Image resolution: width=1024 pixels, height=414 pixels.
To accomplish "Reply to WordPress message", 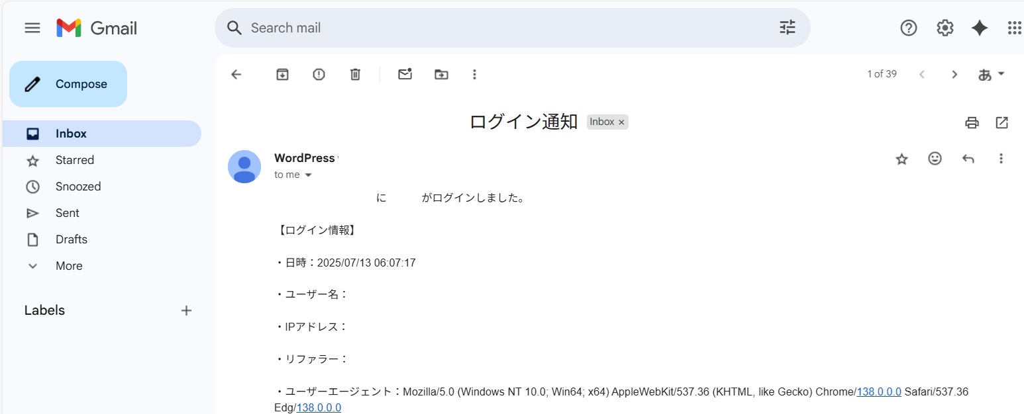I will [968, 159].
